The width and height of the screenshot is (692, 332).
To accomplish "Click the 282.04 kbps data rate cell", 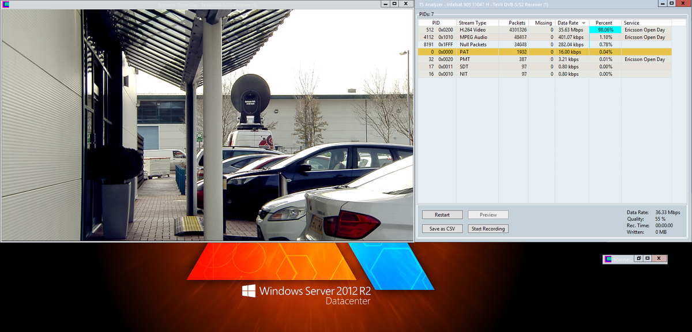I will click(571, 44).
